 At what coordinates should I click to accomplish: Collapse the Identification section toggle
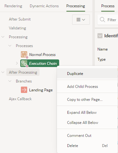[x=100, y=36]
